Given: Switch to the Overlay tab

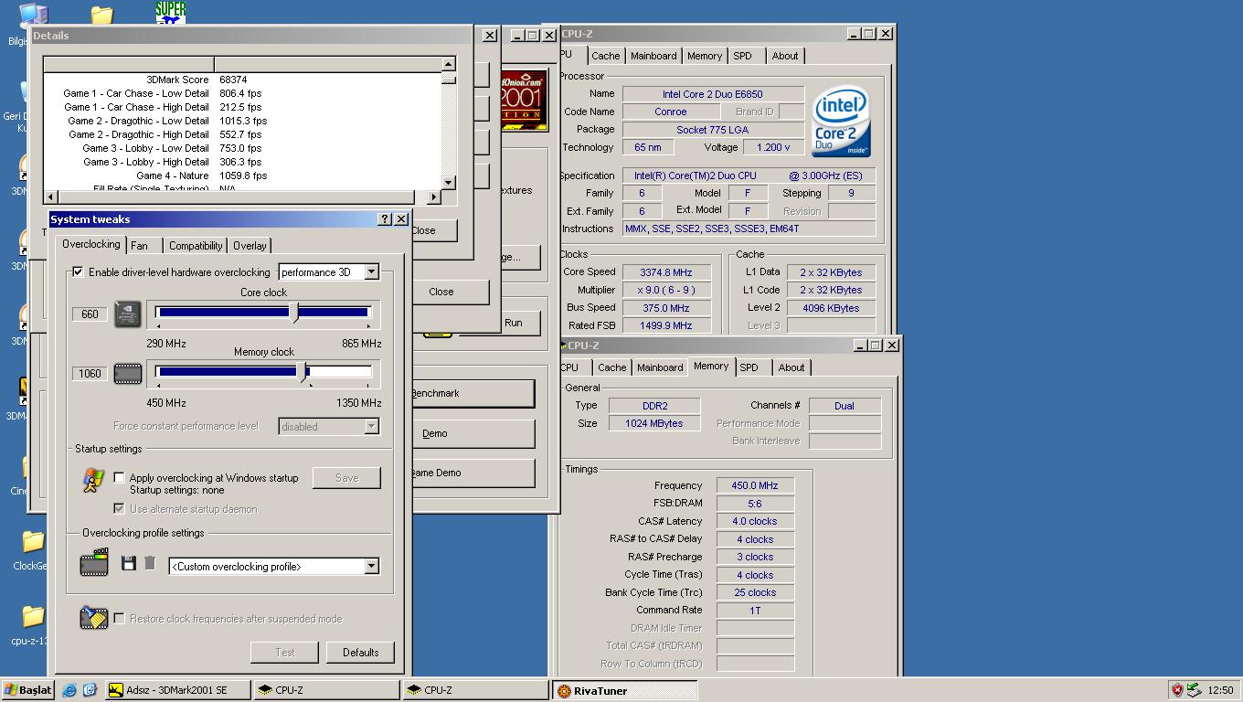Looking at the screenshot, I should (250, 246).
